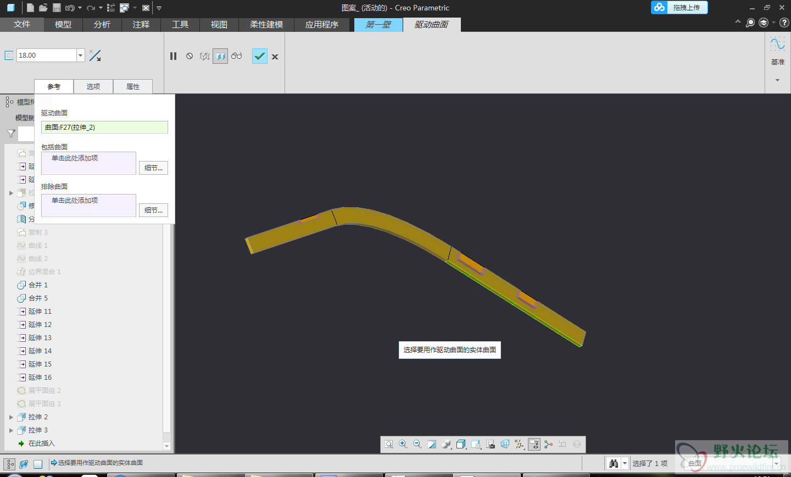The height and width of the screenshot is (477, 791).
Task: Open the 文件 menu
Action: 21,25
